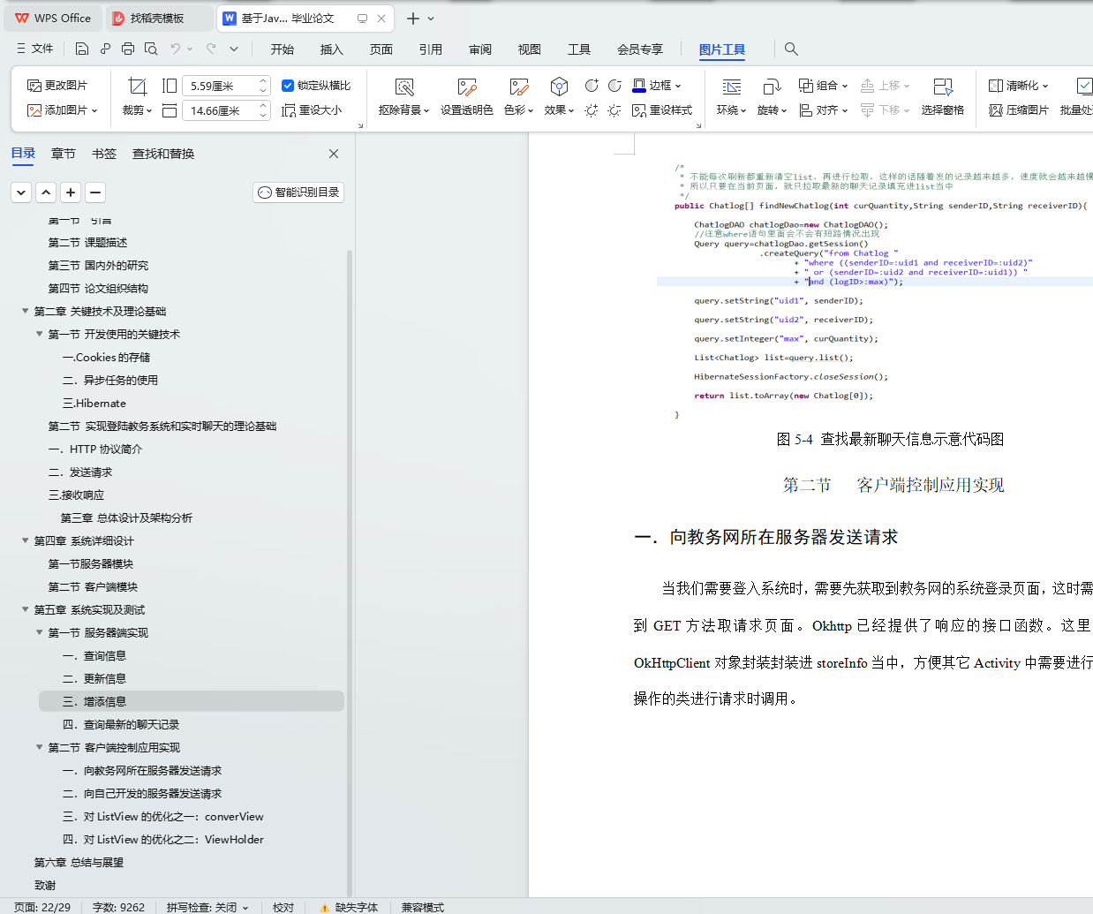Open 旋转 rotate dropdown

coord(772,97)
